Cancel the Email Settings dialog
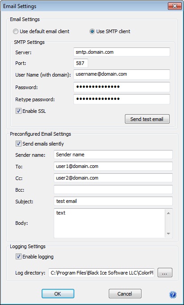The image size is (184, 305). [125, 294]
